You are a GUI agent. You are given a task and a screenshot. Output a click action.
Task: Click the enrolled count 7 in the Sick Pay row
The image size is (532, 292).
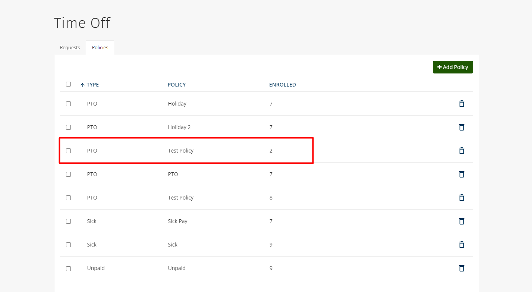271,221
